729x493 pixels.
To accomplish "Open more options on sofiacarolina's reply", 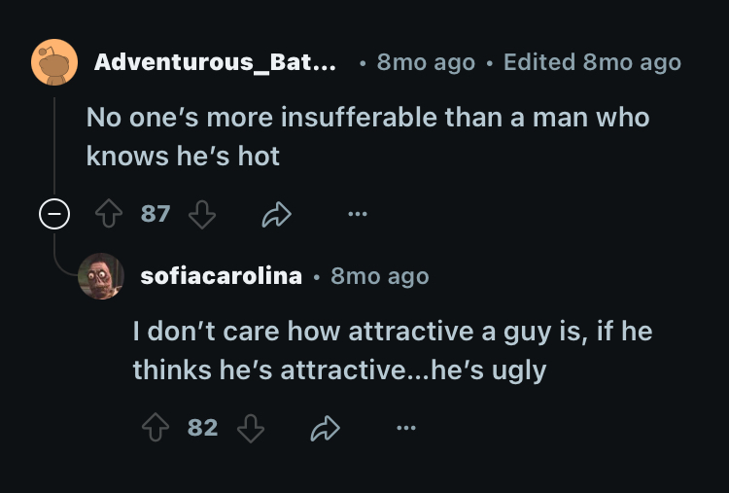I will coord(406,428).
